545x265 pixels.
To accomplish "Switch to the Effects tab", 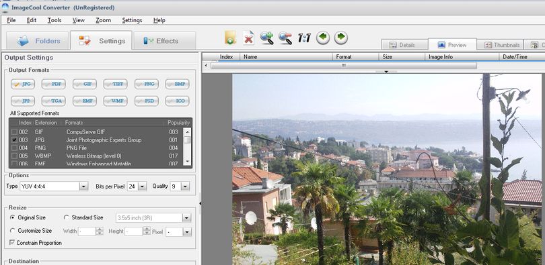I will 164,41.
